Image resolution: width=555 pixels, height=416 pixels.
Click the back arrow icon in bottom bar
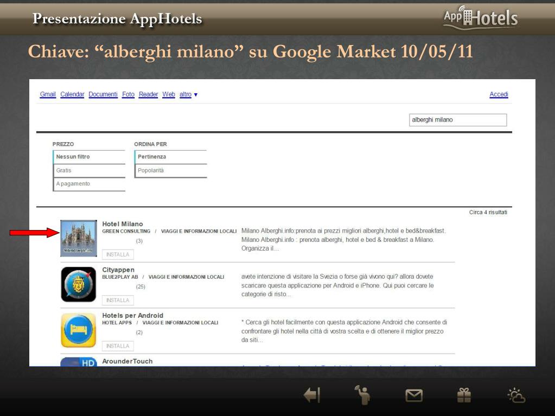(x=312, y=395)
